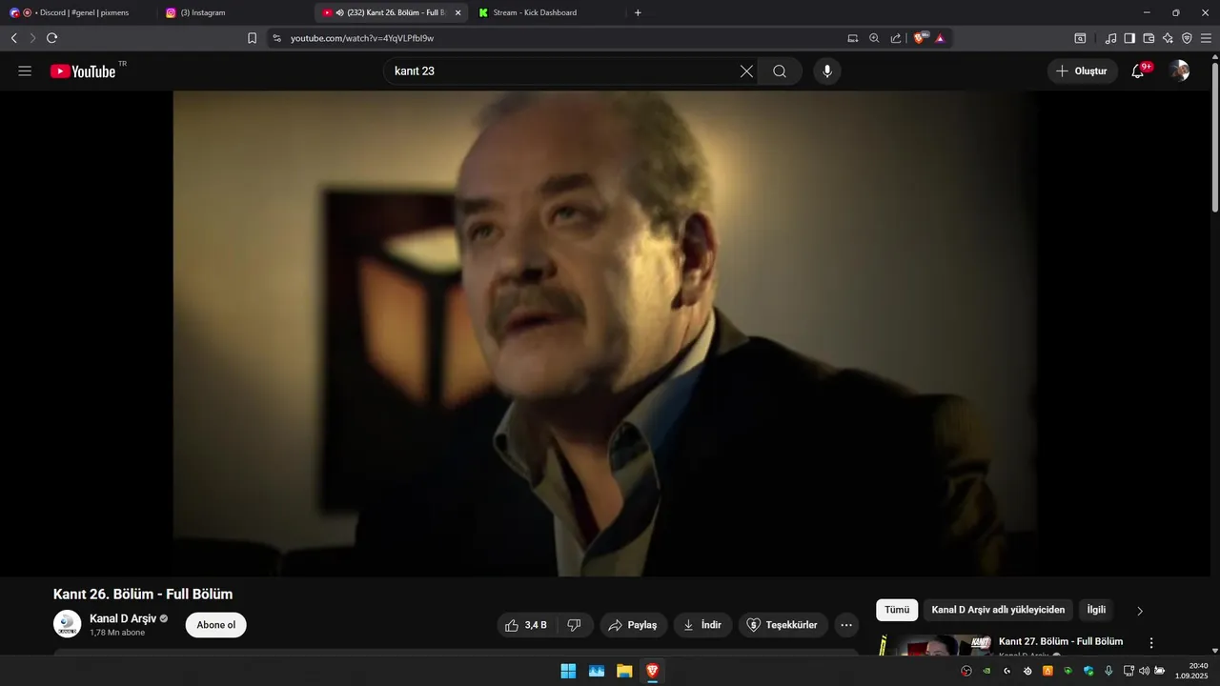Open the Brave VPN shield icon
The width and height of the screenshot is (1220, 686).
click(x=1187, y=38)
